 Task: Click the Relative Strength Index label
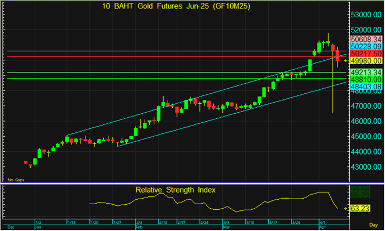(175, 190)
